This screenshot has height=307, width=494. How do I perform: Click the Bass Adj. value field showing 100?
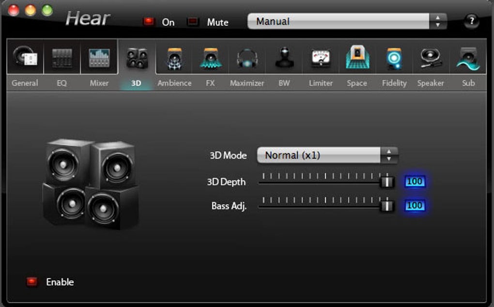415,206
